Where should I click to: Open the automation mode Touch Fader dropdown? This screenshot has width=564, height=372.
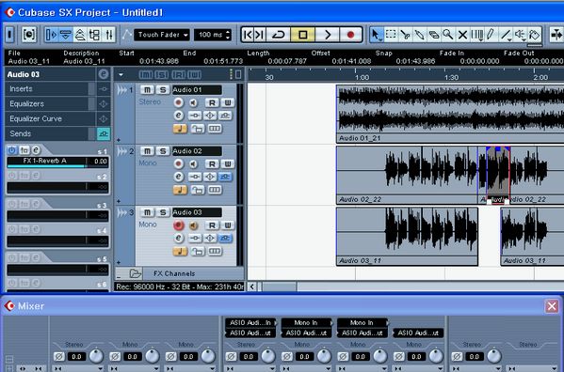[162, 35]
